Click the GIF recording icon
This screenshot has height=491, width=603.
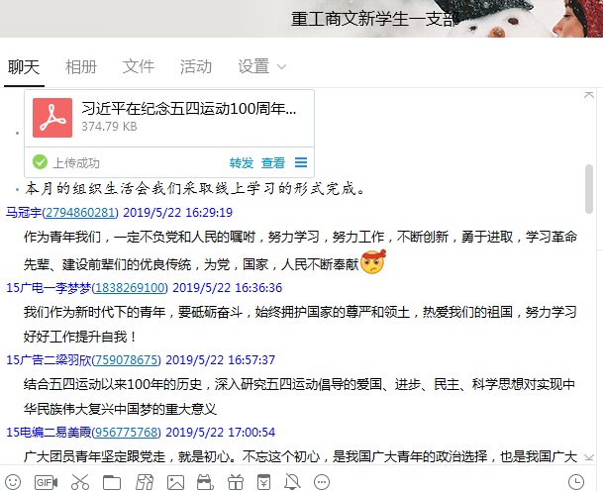pos(46,482)
